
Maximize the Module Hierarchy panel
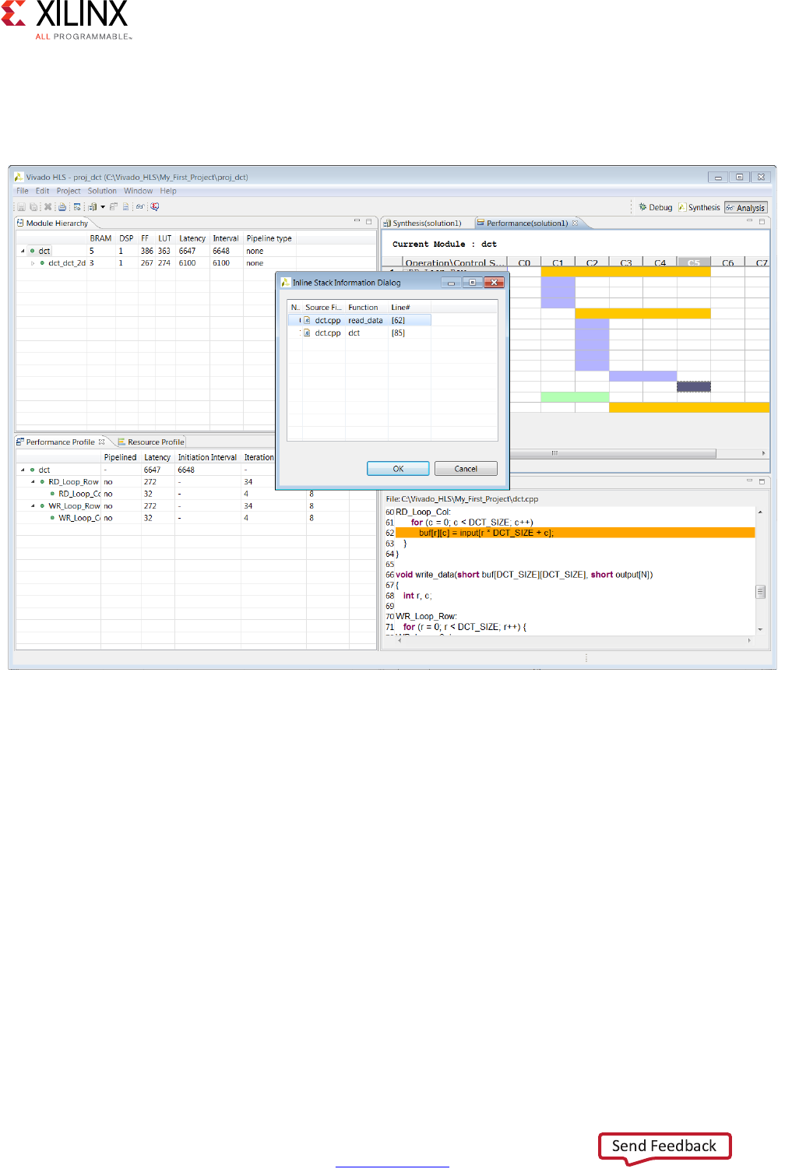click(369, 221)
